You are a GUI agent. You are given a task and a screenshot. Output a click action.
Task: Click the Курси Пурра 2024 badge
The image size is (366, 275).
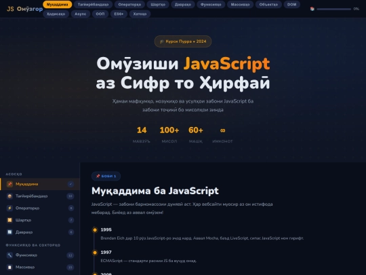[x=183, y=41]
